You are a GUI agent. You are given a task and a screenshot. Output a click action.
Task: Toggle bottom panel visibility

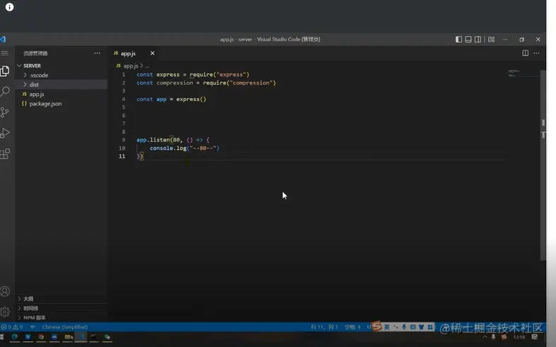468,39
